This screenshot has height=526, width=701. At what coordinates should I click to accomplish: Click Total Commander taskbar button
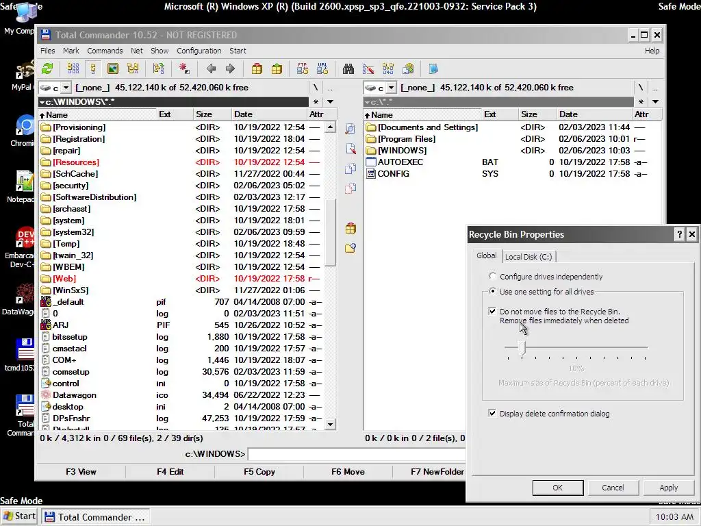coord(95,517)
